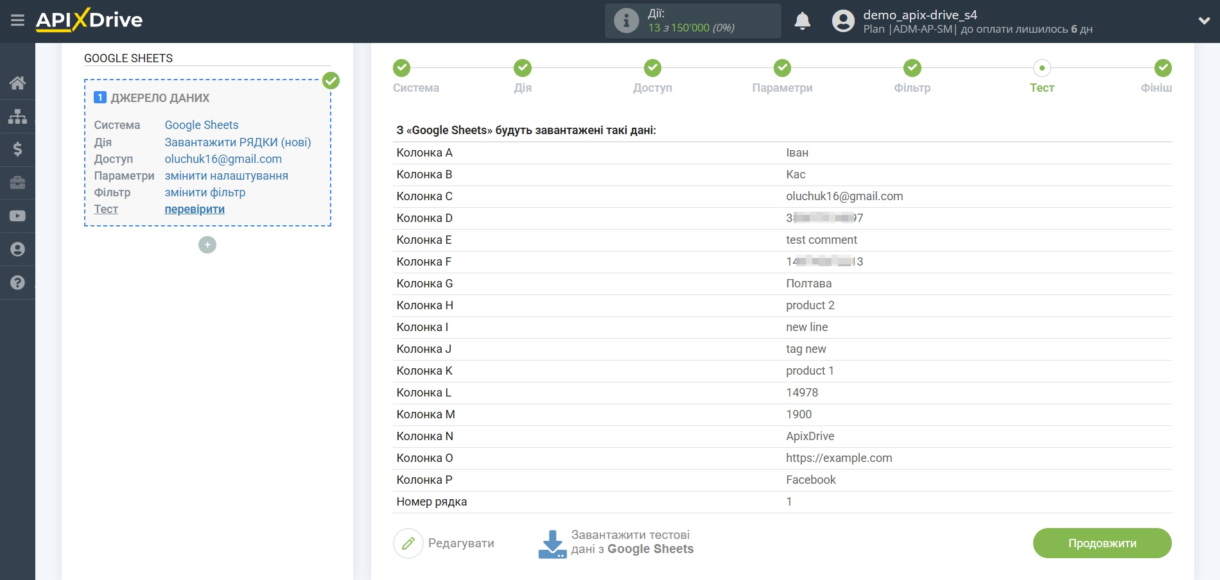This screenshot has width=1220, height=580.
Task: Open змінити налаштування parameters link
Action: (226, 176)
